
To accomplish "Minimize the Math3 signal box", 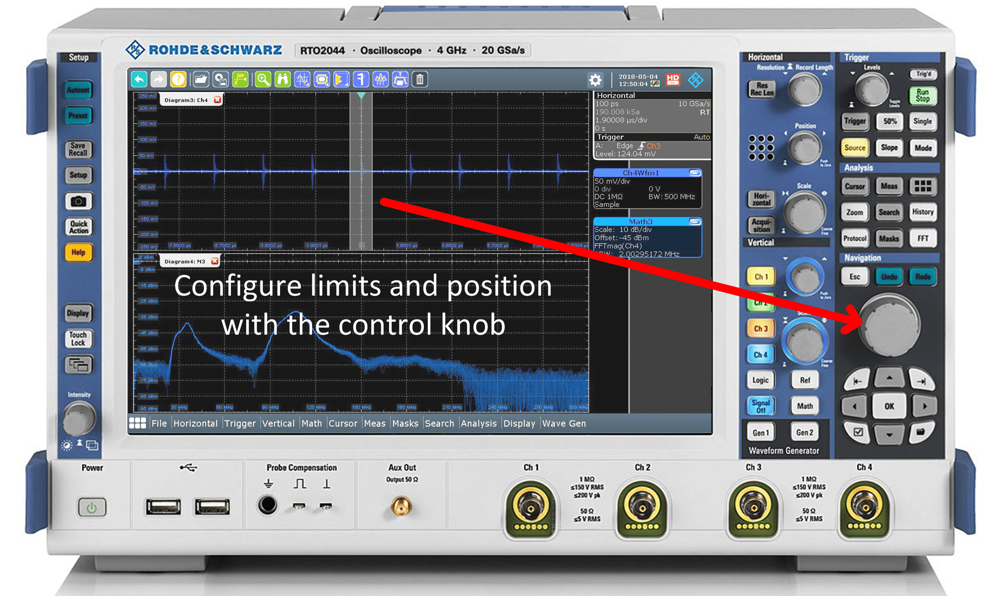I will click(695, 222).
